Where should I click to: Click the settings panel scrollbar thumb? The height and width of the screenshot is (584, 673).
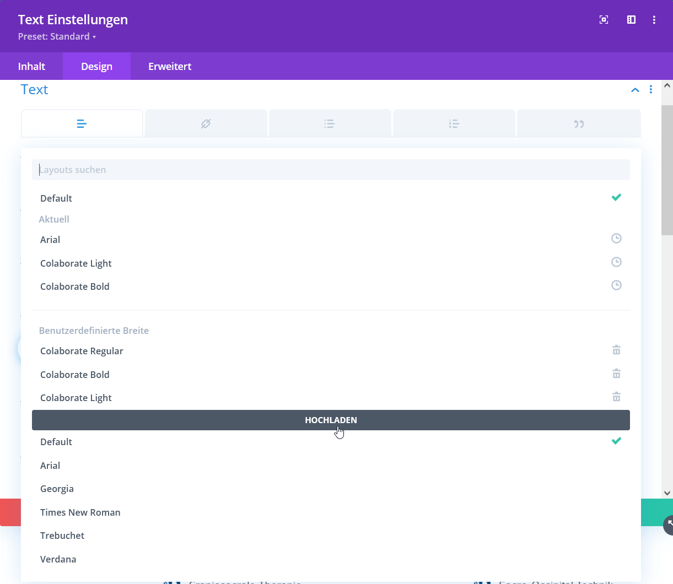667,170
